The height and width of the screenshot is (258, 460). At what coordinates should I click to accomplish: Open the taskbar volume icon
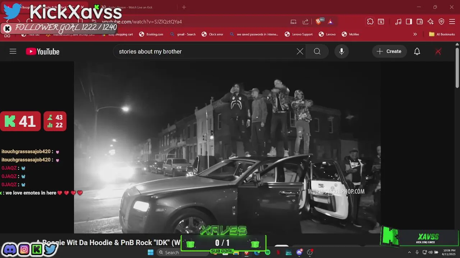(430, 252)
